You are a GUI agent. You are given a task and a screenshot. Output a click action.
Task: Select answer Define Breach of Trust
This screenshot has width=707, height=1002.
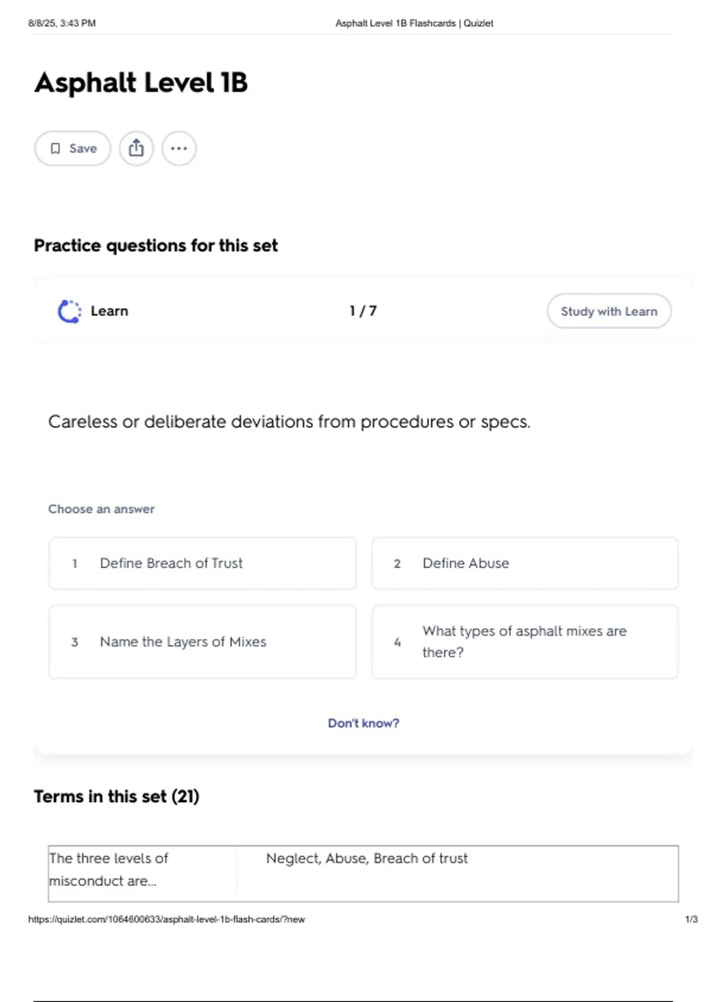pos(203,563)
